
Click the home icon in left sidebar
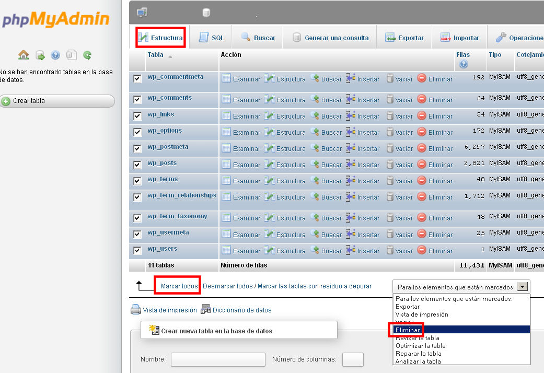(x=24, y=55)
